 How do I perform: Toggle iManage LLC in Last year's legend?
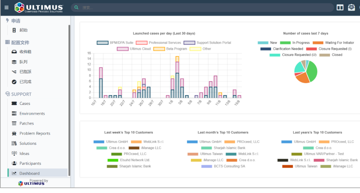point(337,166)
